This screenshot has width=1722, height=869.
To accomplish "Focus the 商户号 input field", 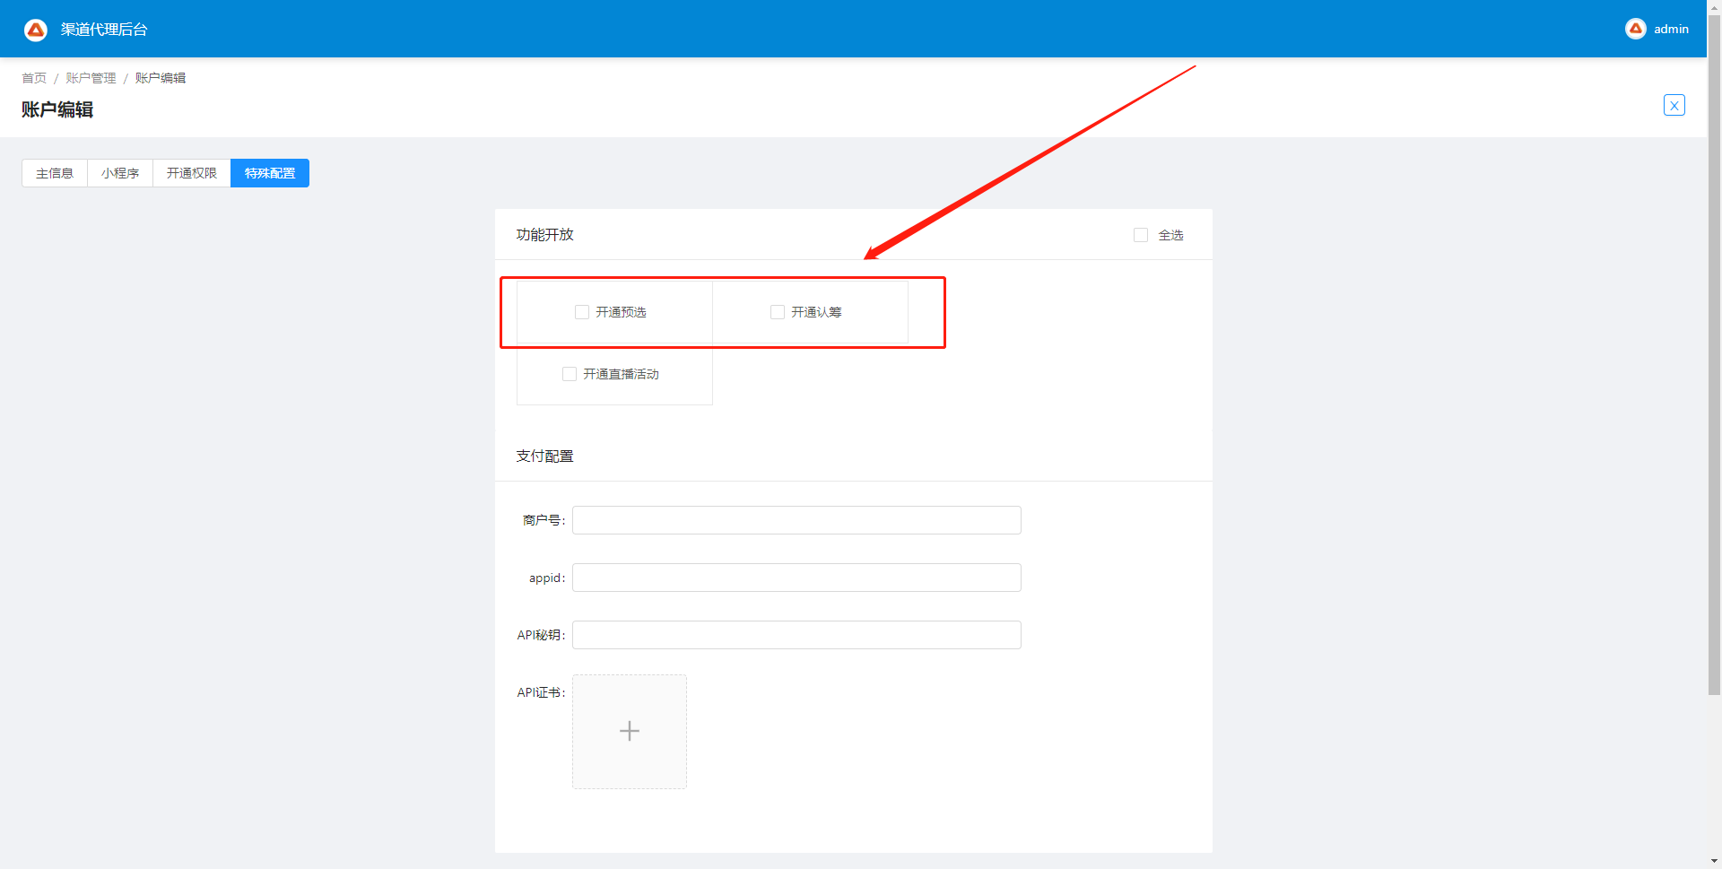I will pos(796,520).
